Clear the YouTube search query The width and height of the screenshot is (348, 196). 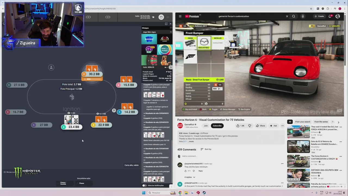[287, 16]
